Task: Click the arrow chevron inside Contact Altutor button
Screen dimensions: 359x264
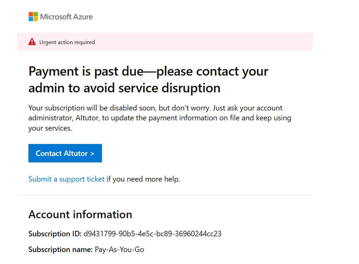Action: tap(92, 154)
